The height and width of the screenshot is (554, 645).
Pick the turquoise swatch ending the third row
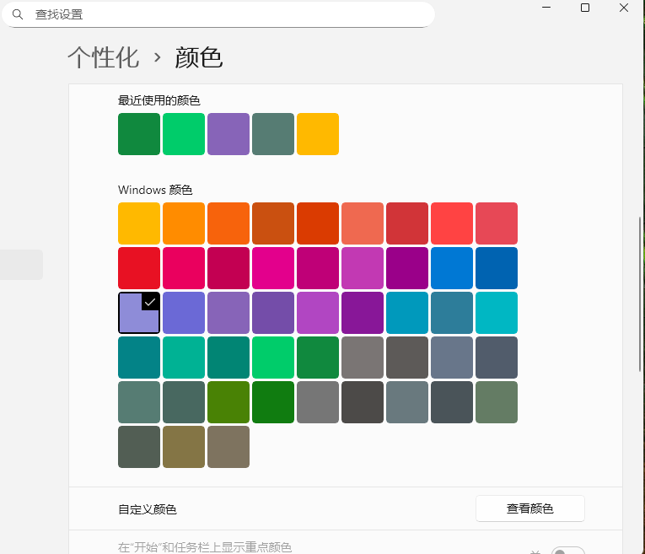(497, 313)
